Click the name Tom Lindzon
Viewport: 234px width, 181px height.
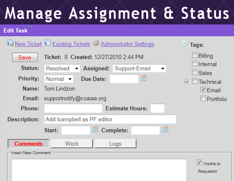(x=59, y=89)
